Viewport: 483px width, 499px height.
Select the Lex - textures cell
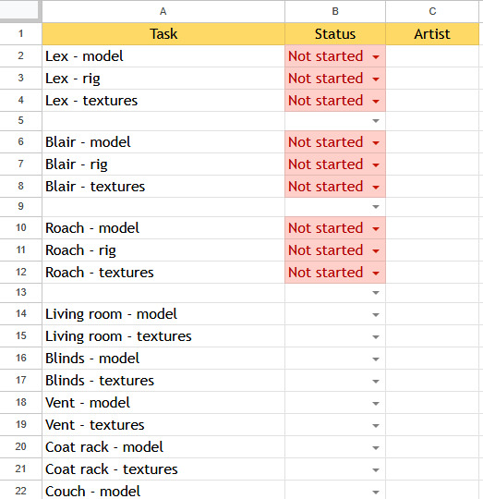coord(163,101)
